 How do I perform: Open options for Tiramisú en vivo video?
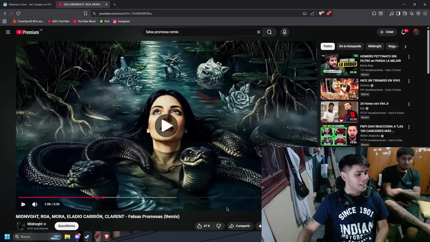coord(409,81)
